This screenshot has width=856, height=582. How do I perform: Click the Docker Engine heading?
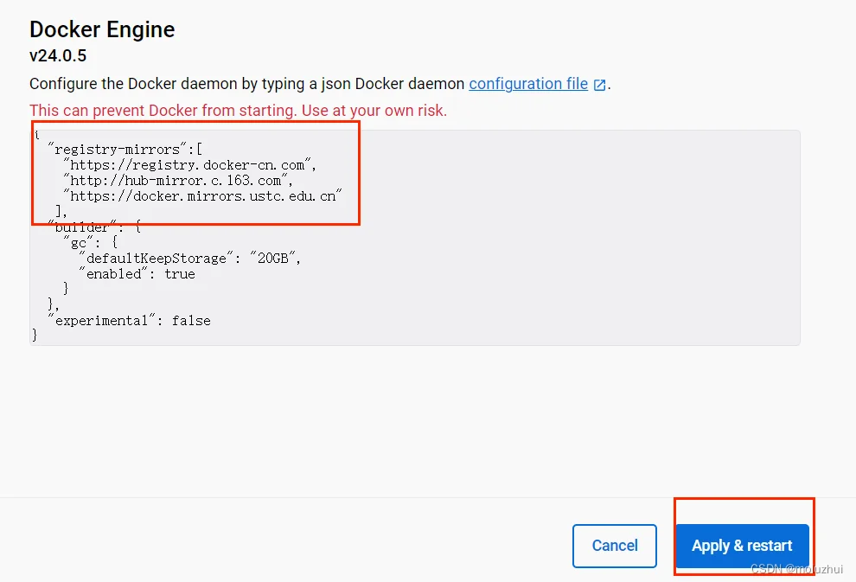click(102, 29)
